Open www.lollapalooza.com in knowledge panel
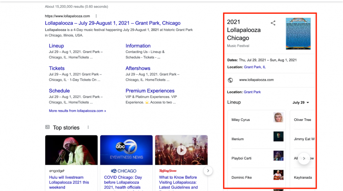This screenshot has width=343, height=191. point(257,80)
